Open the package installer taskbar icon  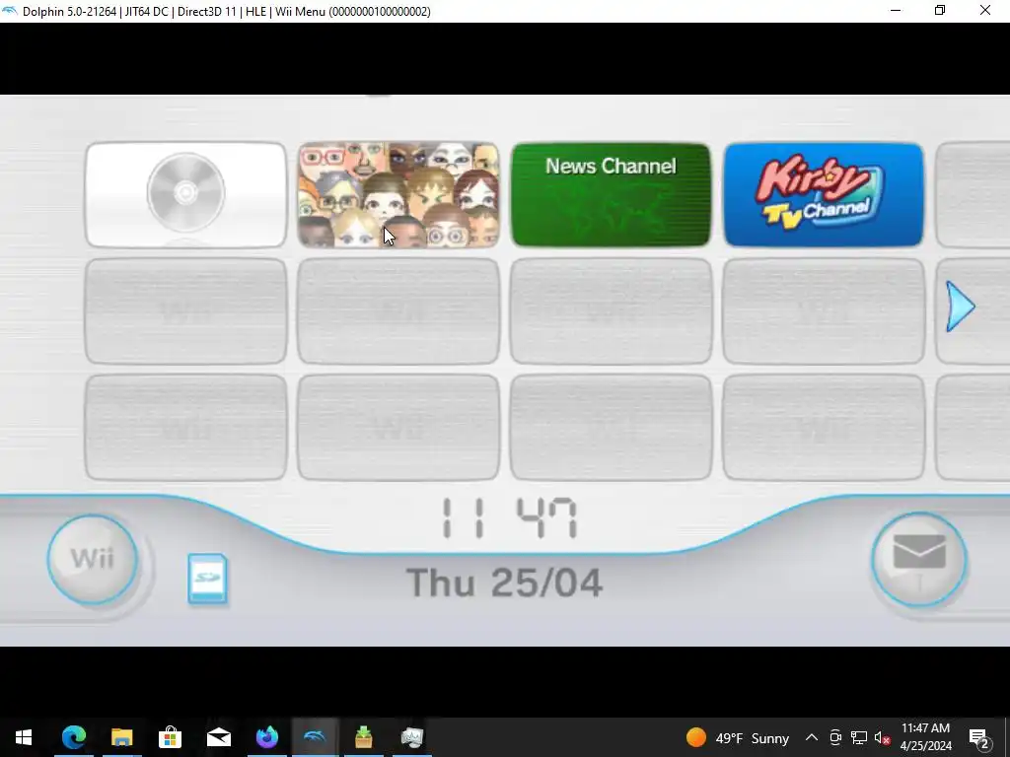pos(363,737)
